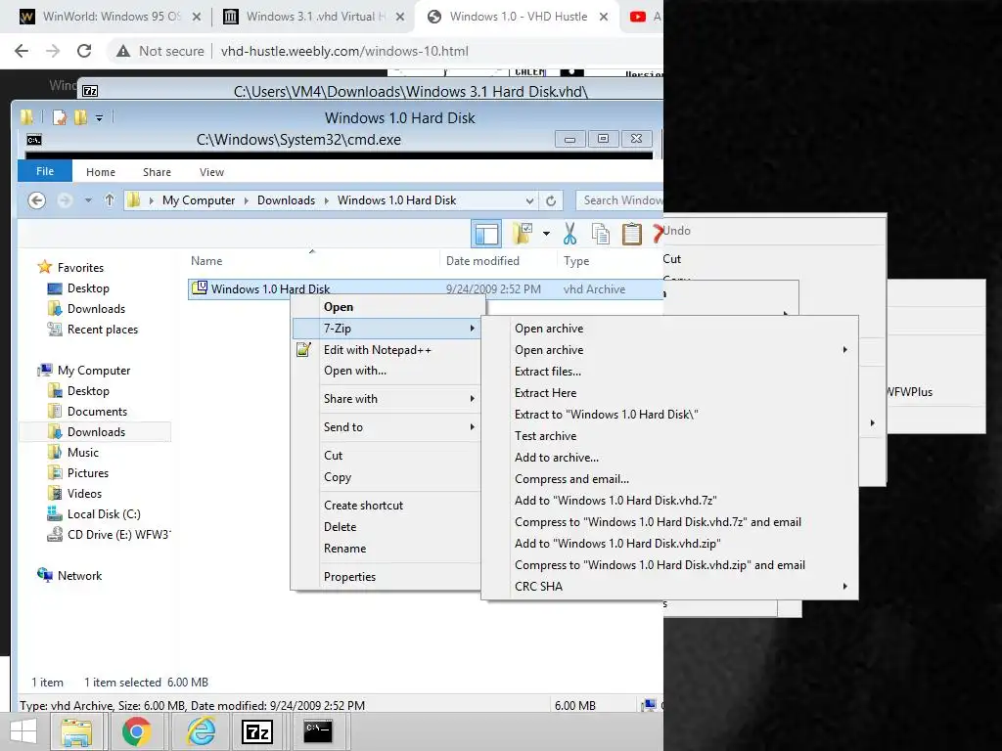The image size is (1002, 751).
Task: Open File Explorer from the taskbar
Action: [76, 731]
